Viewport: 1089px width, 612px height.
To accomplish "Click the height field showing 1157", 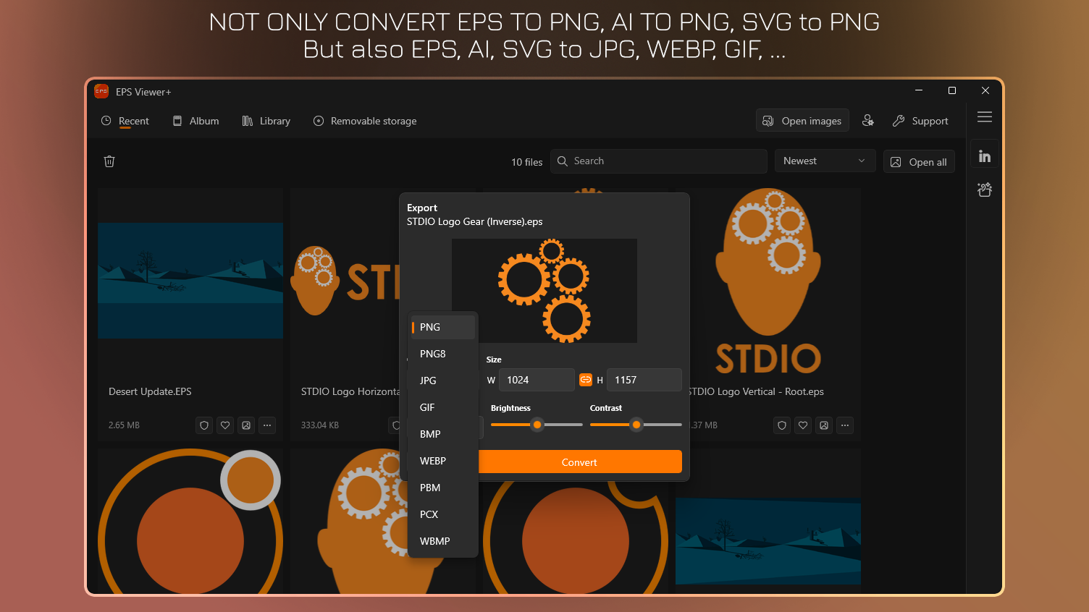I will [644, 380].
